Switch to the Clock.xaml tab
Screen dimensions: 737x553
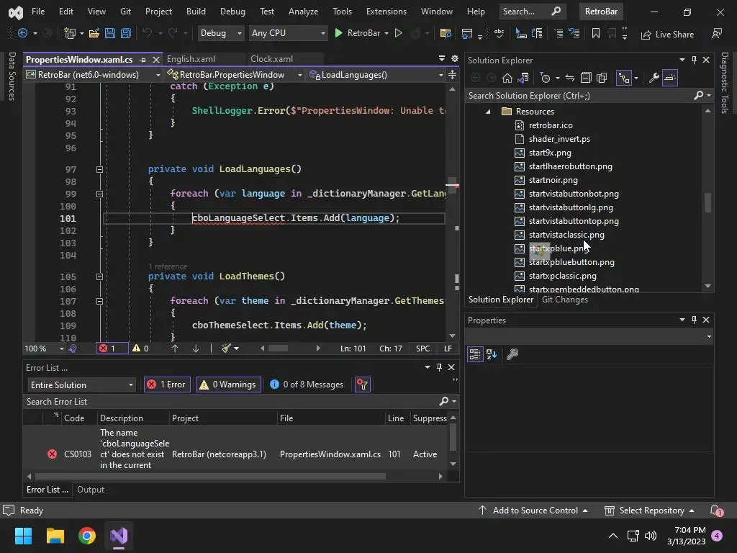pos(271,59)
